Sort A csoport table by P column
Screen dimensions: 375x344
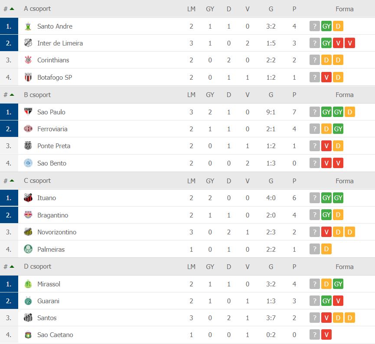(294, 9)
